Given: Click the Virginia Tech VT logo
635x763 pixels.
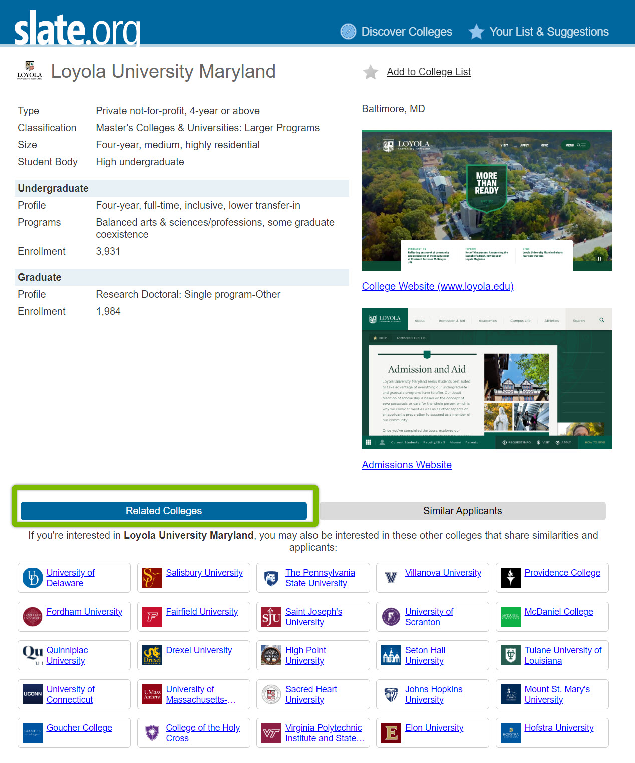Looking at the screenshot, I should pyautogui.click(x=271, y=733).
